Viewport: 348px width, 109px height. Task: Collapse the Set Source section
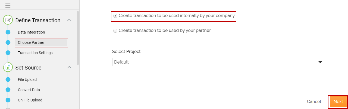pos(69,67)
